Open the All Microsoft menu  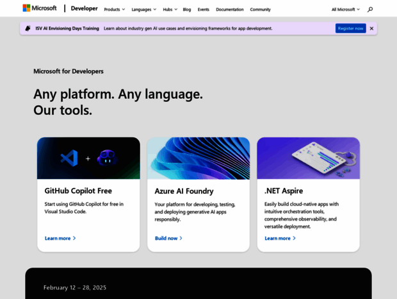(345, 10)
